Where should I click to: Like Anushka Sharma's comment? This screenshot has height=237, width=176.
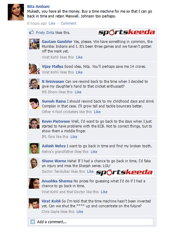(x=104, y=192)
